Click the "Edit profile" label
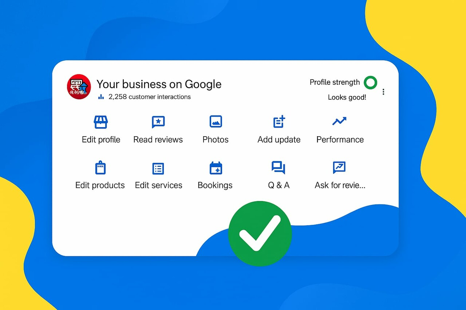The height and width of the screenshot is (310, 466). (x=101, y=140)
